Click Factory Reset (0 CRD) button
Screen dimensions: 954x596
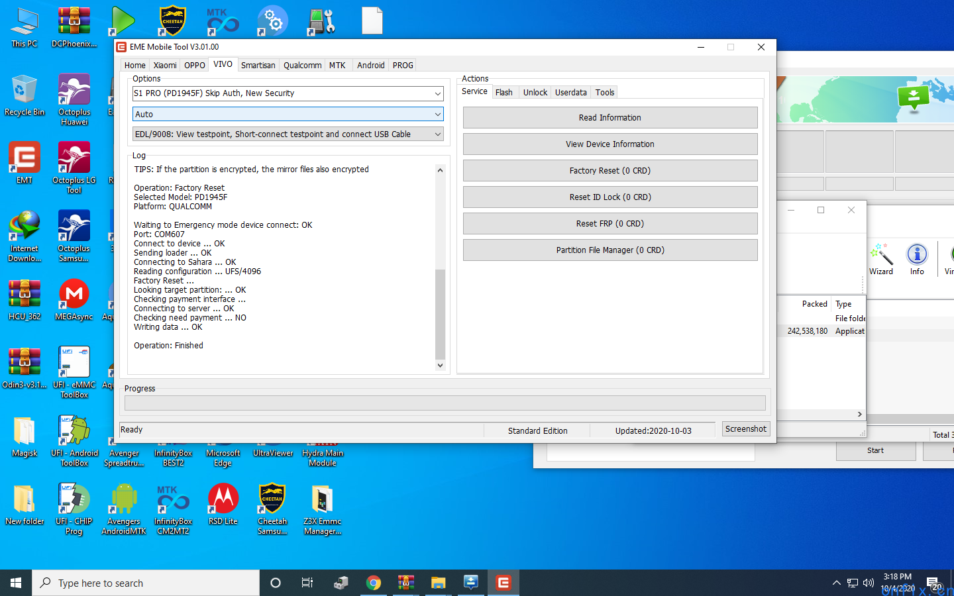610,171
